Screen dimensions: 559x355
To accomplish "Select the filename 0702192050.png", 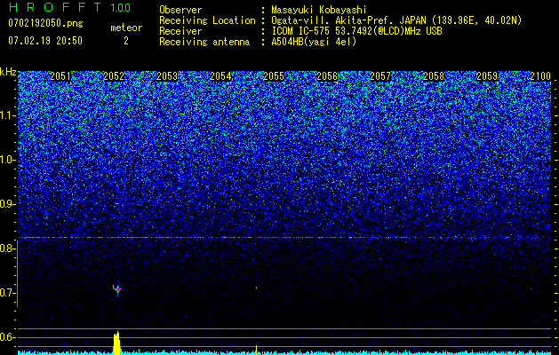I will (45, 24).
